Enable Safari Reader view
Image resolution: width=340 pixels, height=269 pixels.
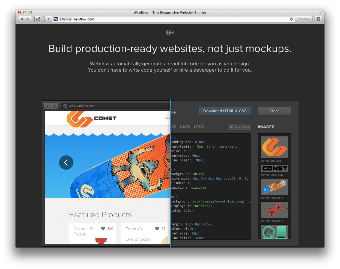click(303, 19)
